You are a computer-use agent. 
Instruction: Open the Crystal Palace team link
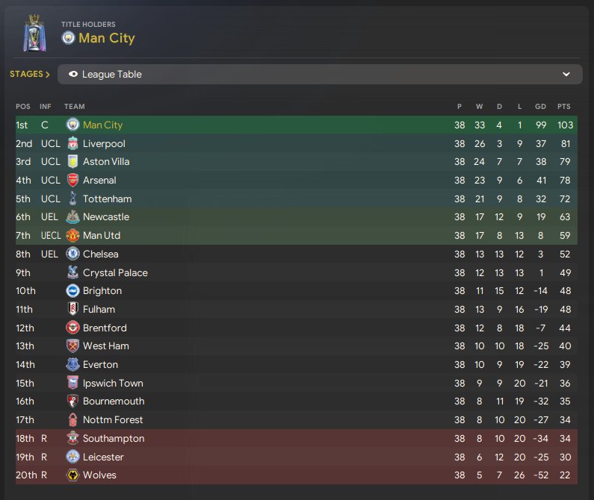click(115, 272)
